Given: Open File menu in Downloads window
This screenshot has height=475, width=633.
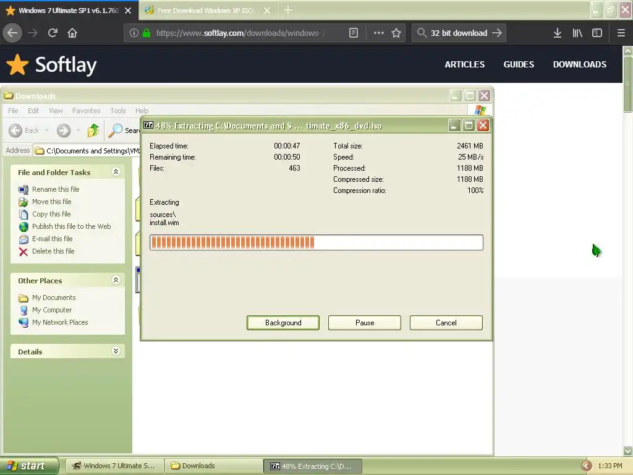Looking at the screenshot, I should (x=13, y=111).
